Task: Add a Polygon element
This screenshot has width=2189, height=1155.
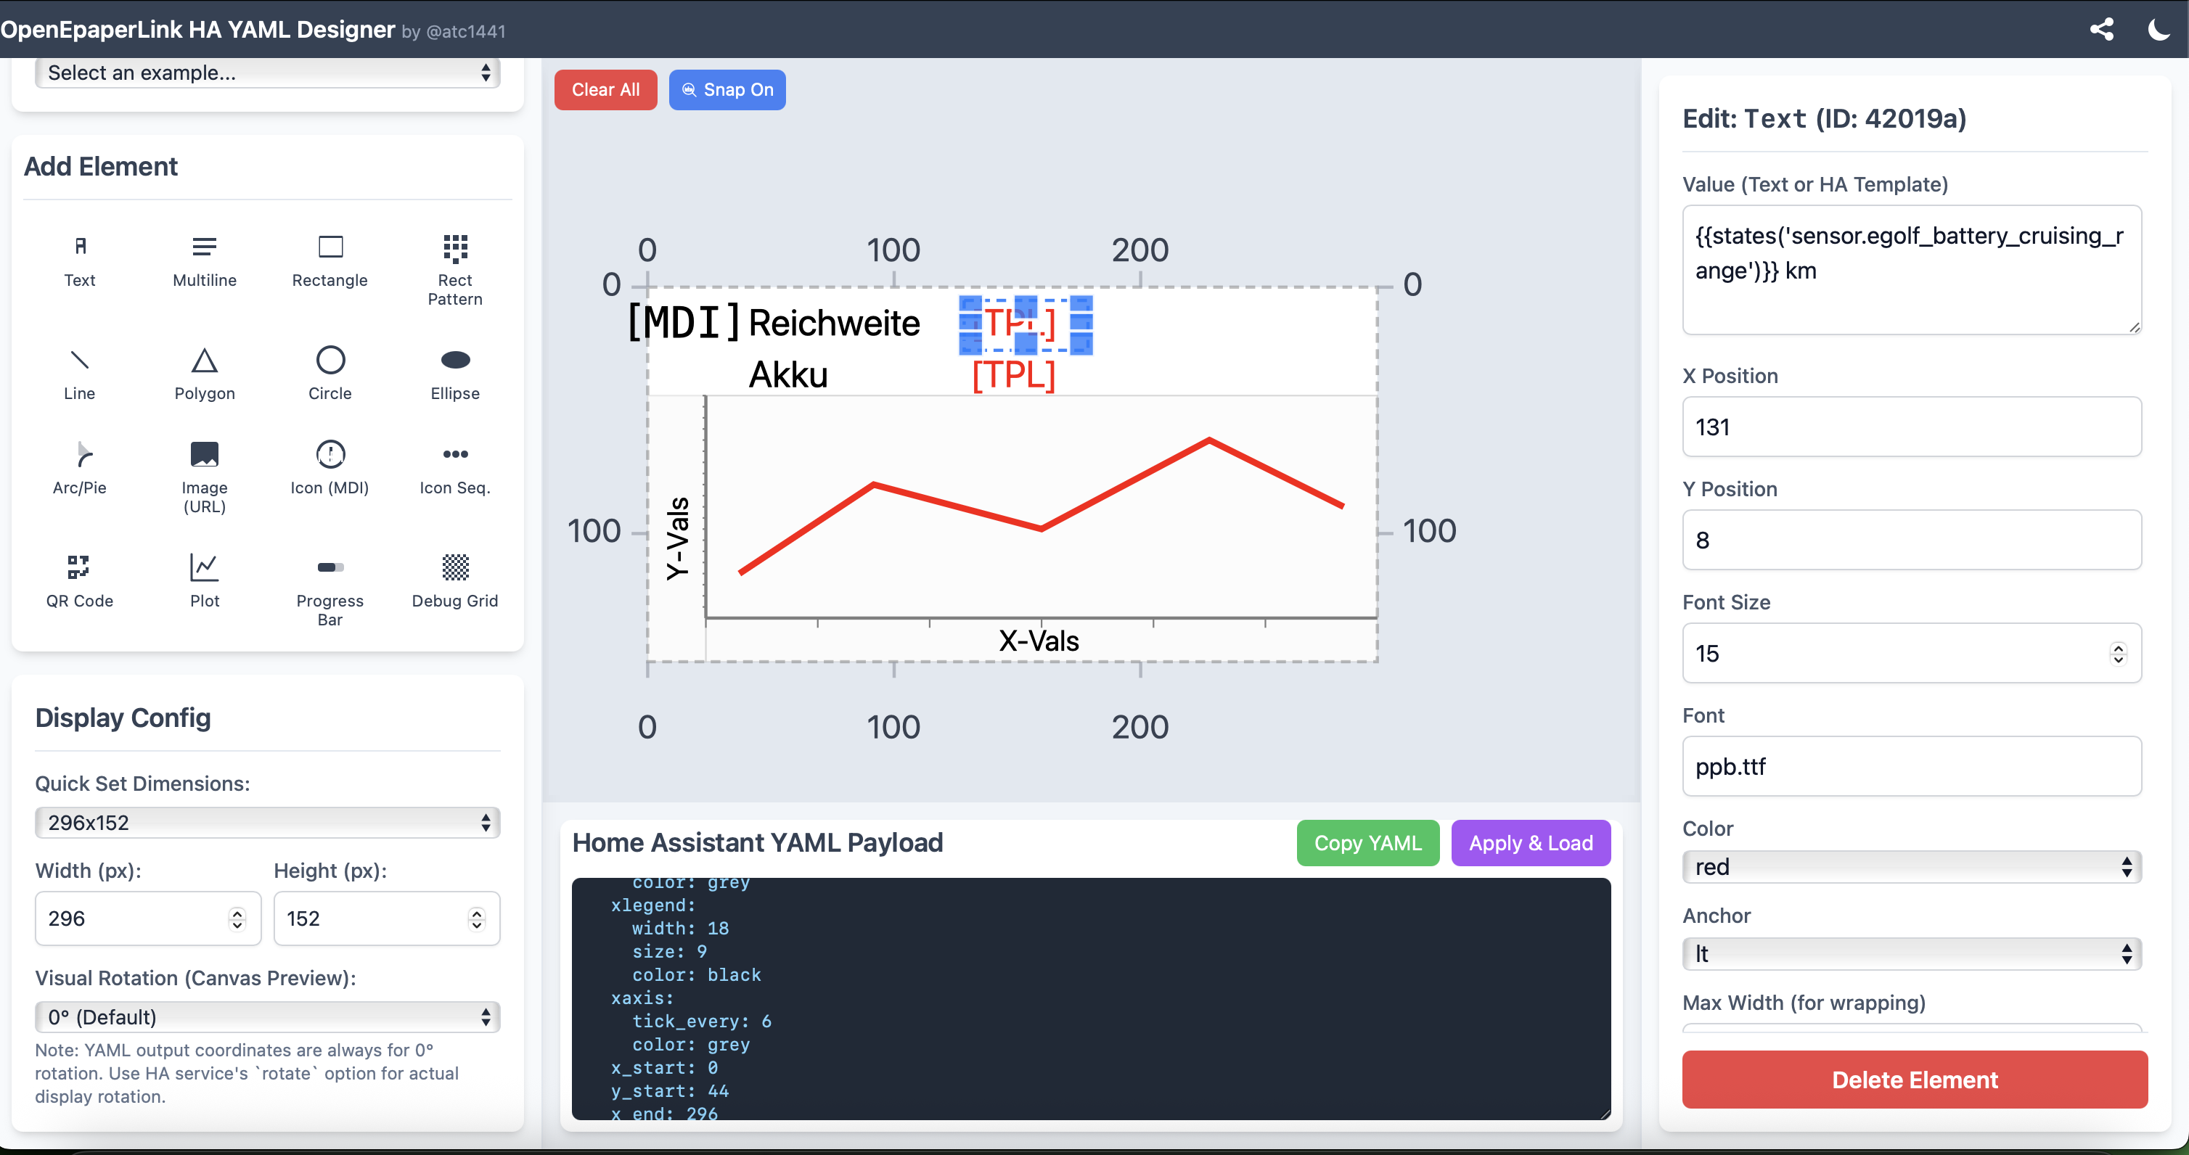Action: tap(204, 373)
